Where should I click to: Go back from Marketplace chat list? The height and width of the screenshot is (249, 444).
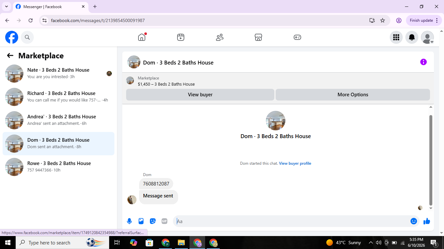(x=10, y=55)
